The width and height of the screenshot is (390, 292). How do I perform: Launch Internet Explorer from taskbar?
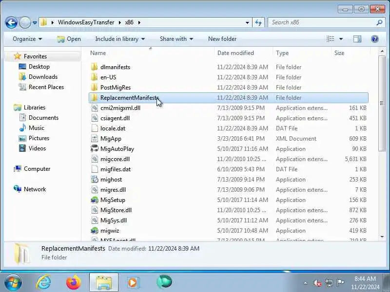click(x=43, y=282)
